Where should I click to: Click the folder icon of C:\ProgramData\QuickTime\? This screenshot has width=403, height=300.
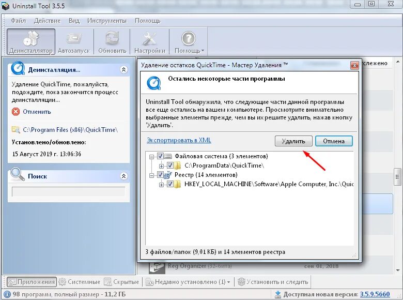178,166
